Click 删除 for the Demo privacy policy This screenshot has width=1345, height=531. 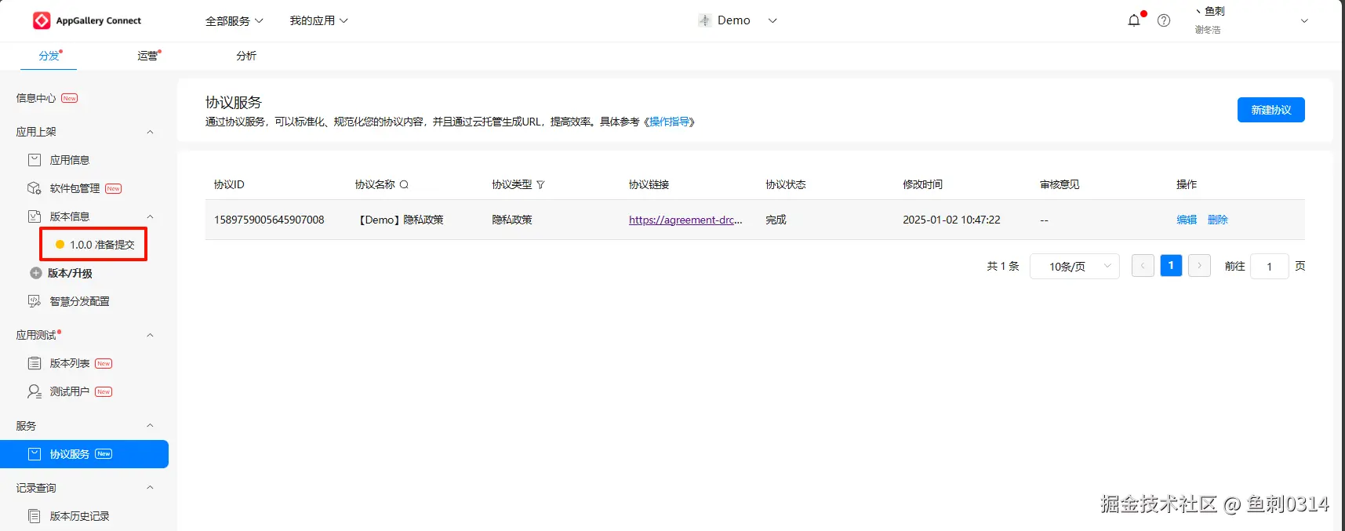pos(1217,220)
